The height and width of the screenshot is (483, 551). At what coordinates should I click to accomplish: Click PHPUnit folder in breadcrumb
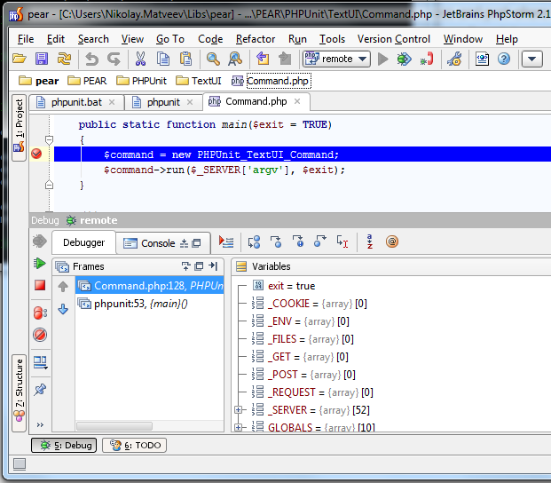[141, 81]
